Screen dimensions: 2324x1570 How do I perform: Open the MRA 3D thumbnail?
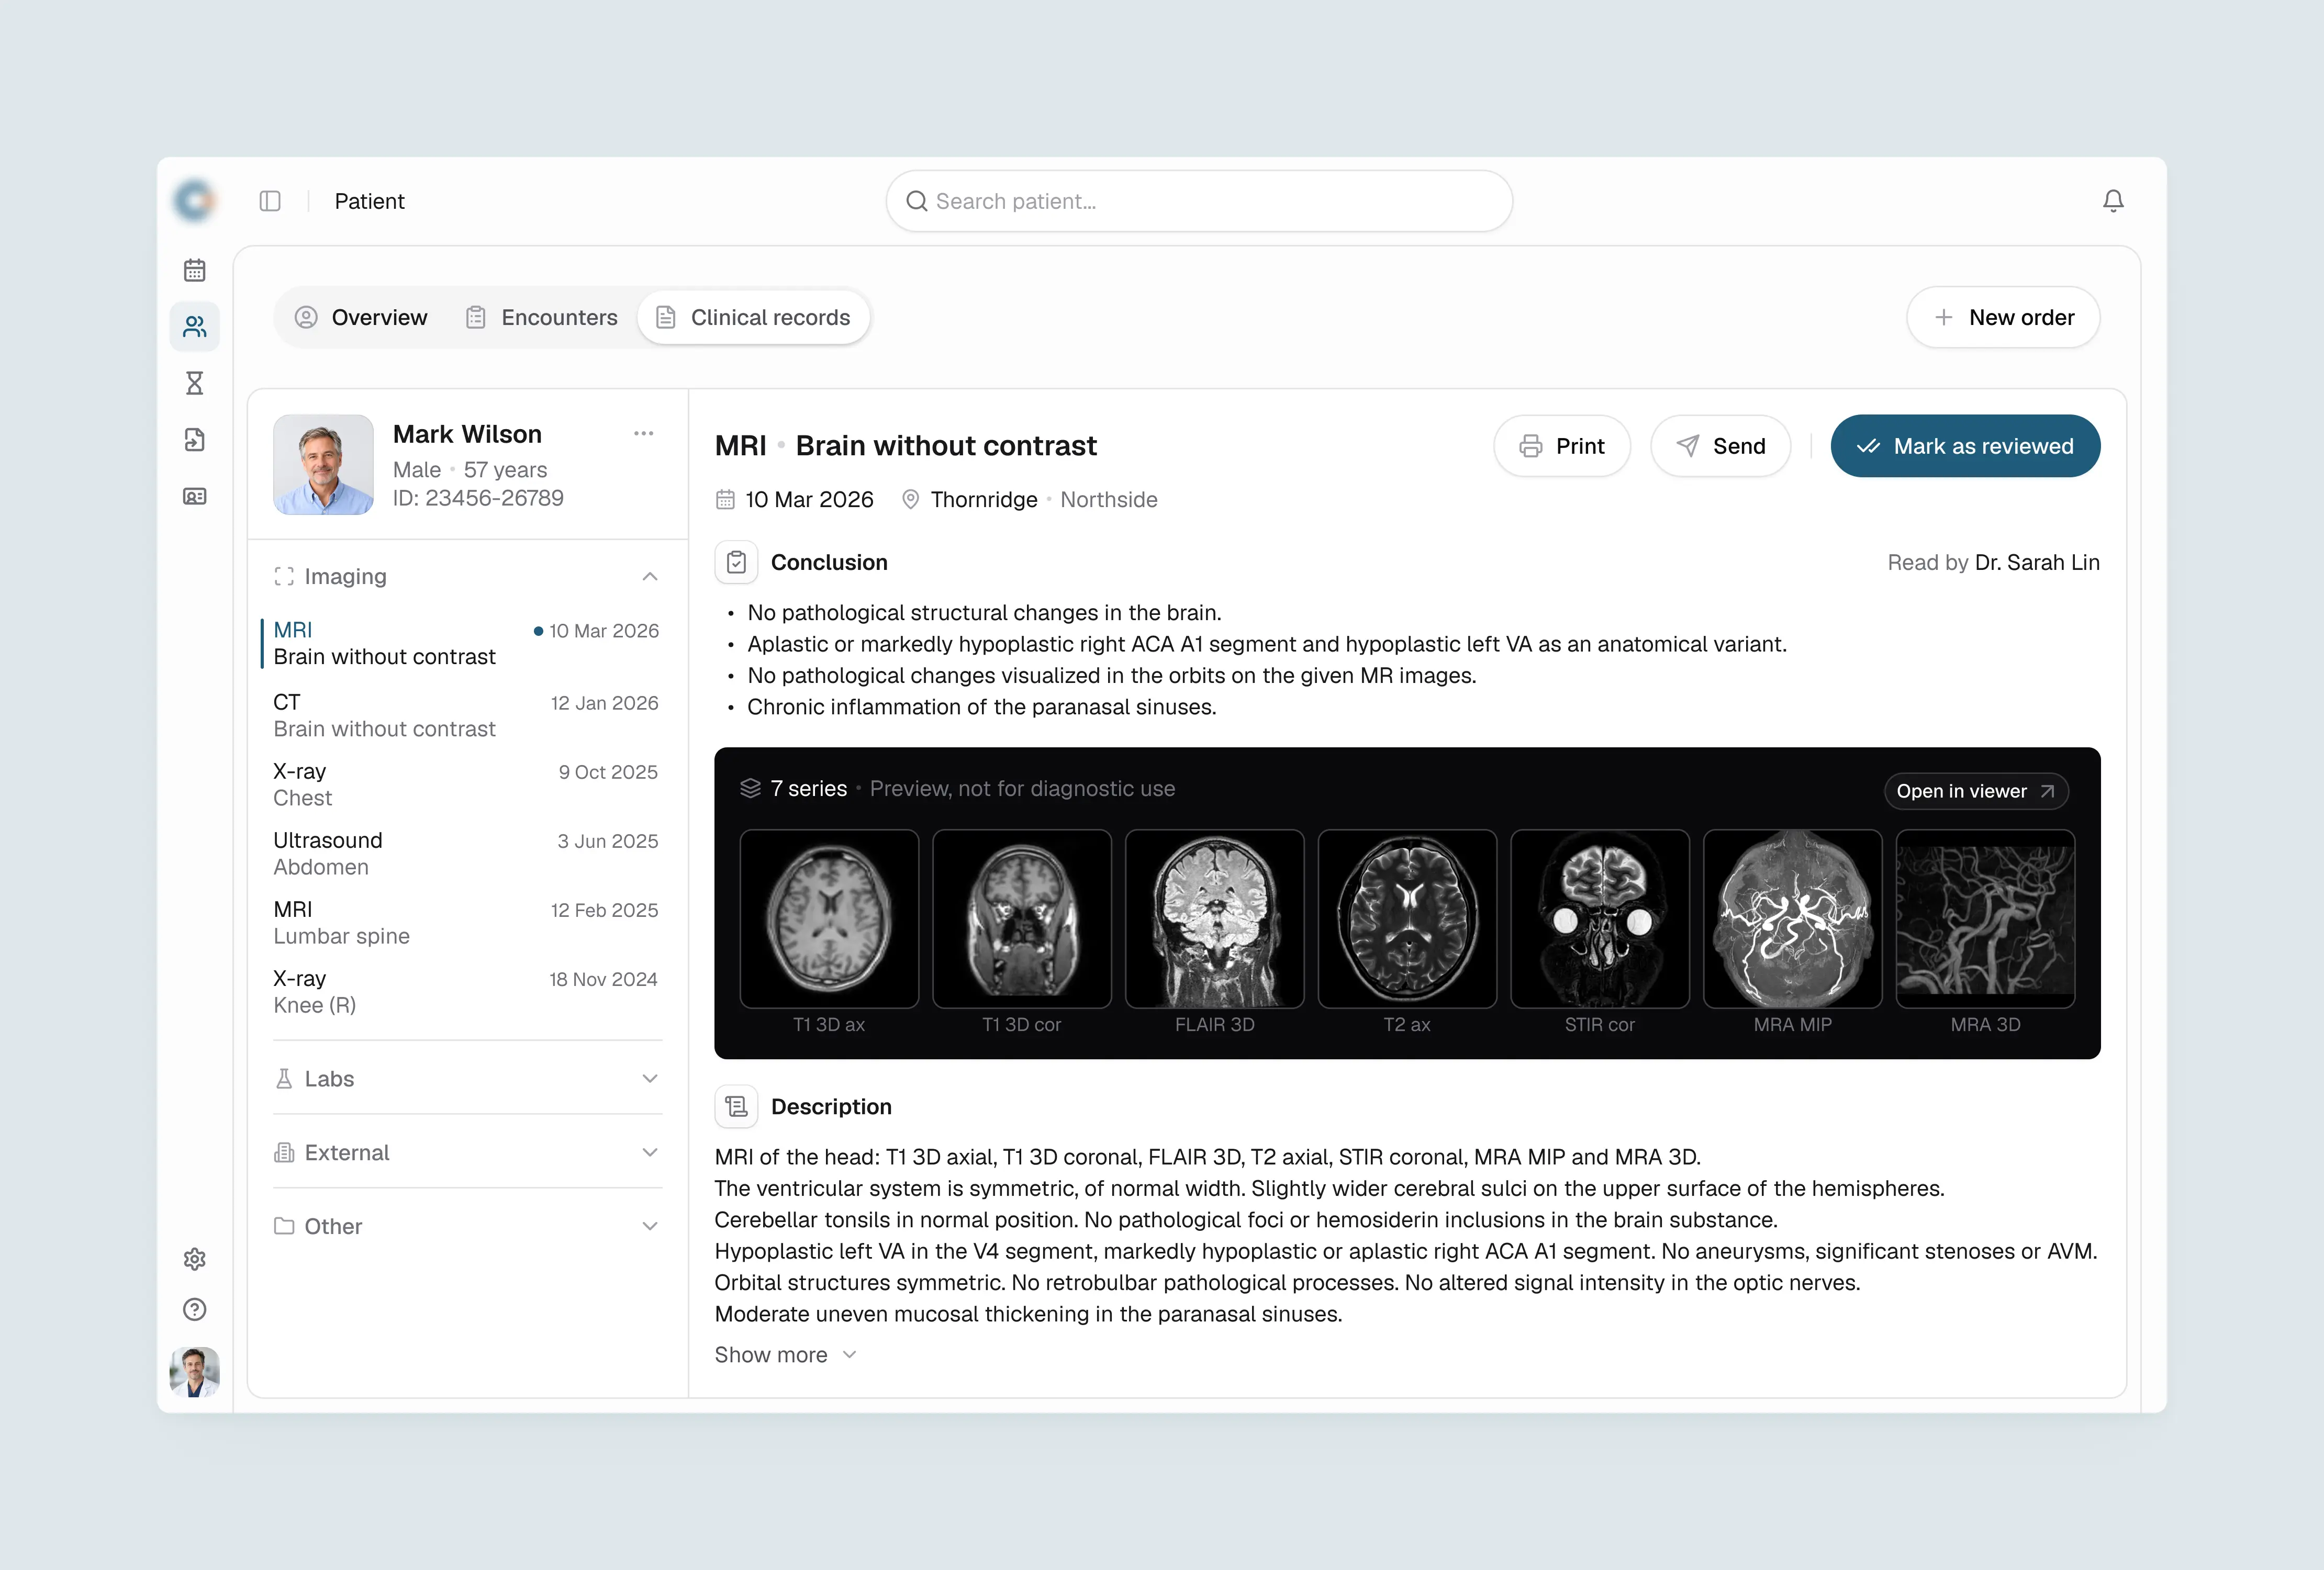pos(1986,919)
